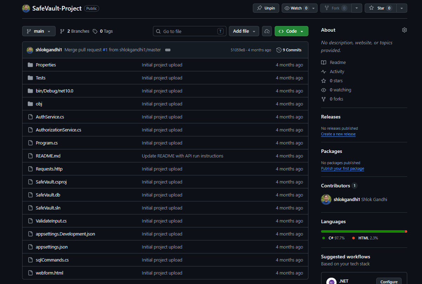Screen dimensions: 422x284
Task: Unpin the repository
Action: coord(266,8)
